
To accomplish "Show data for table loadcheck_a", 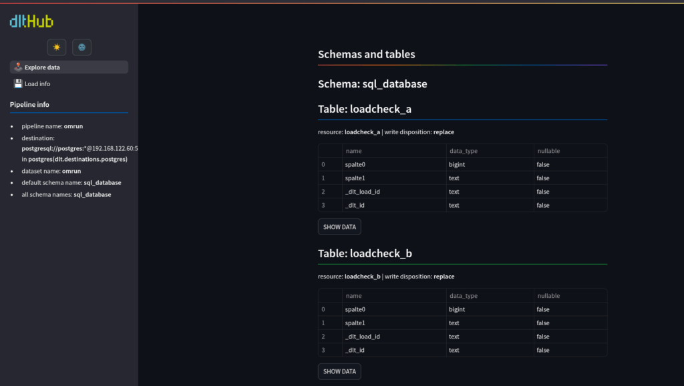I will pos(339,227).
